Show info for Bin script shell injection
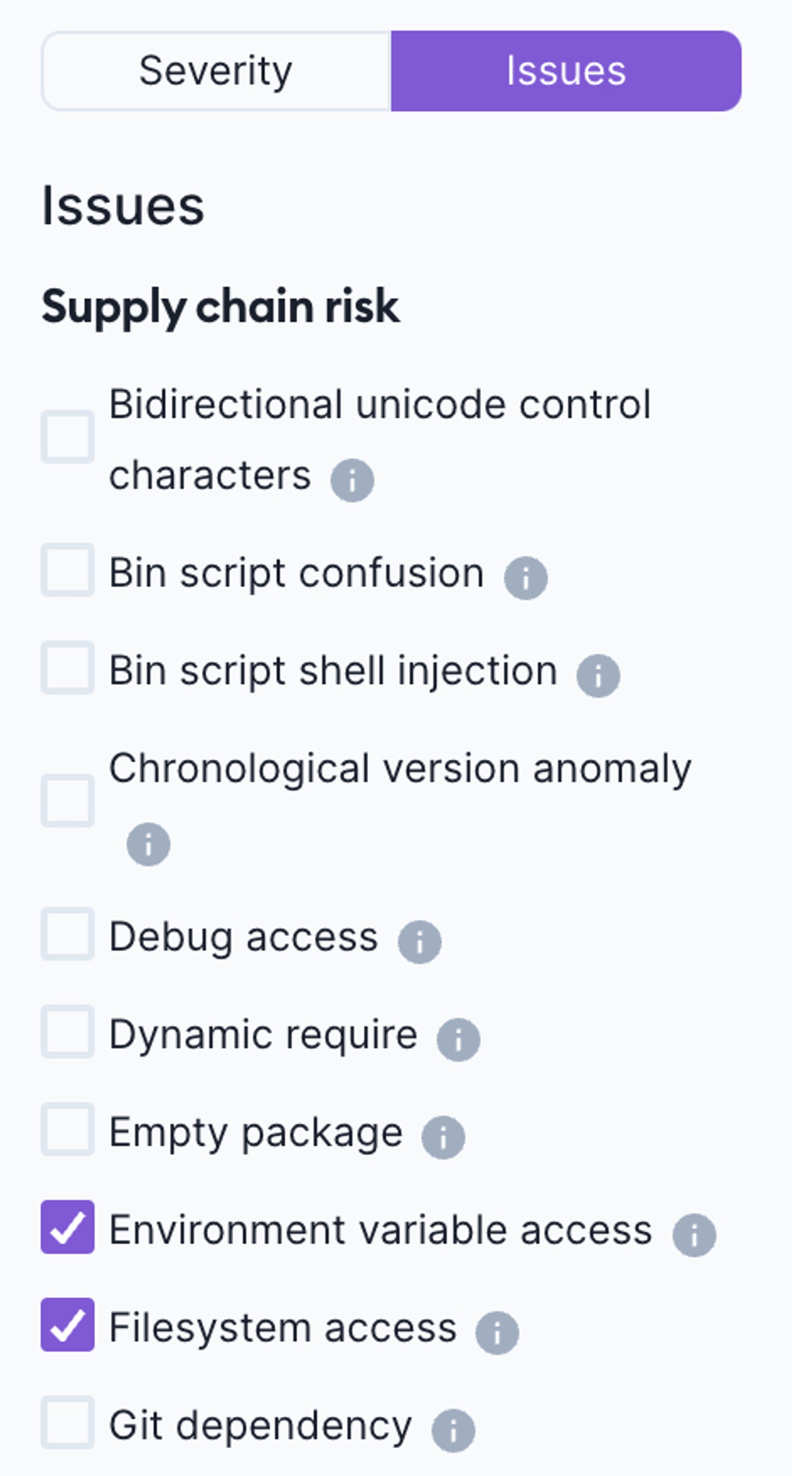 tap(598, 676)
